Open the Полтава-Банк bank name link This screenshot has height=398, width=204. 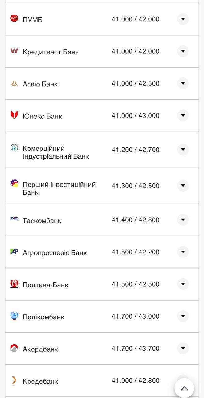(46, 285)
